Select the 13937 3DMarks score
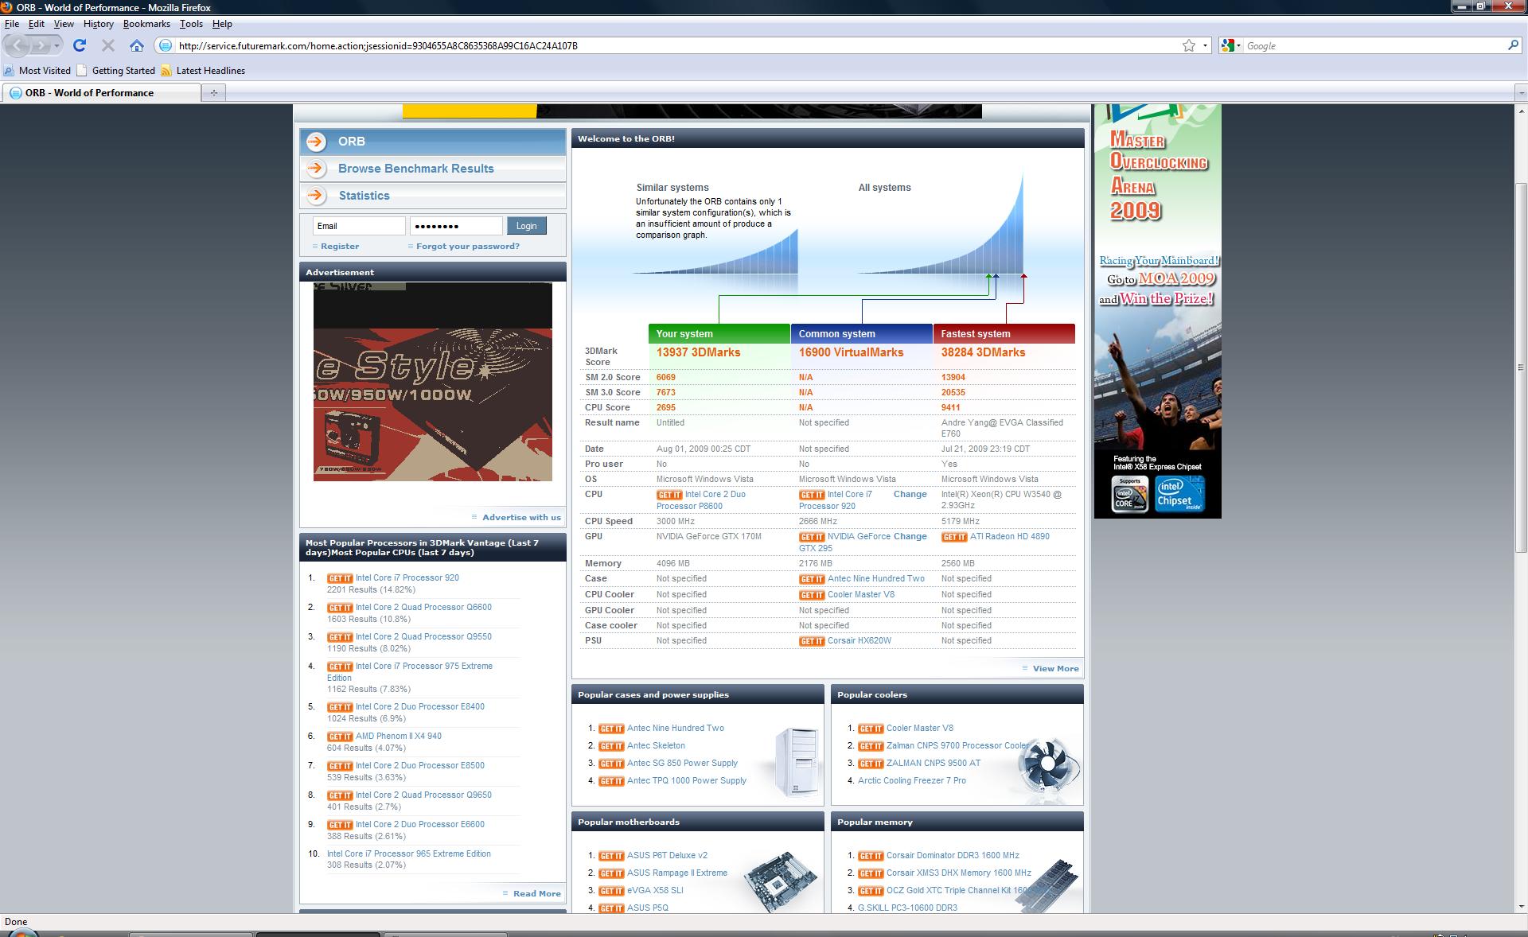The image size is (1528, 937). [x=698, y=352]
